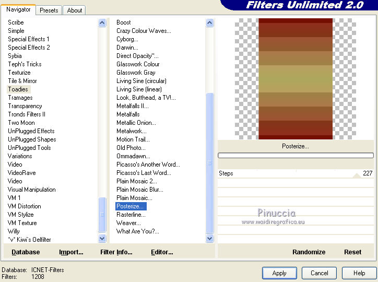Select the Two Moon category

(21, 123)
